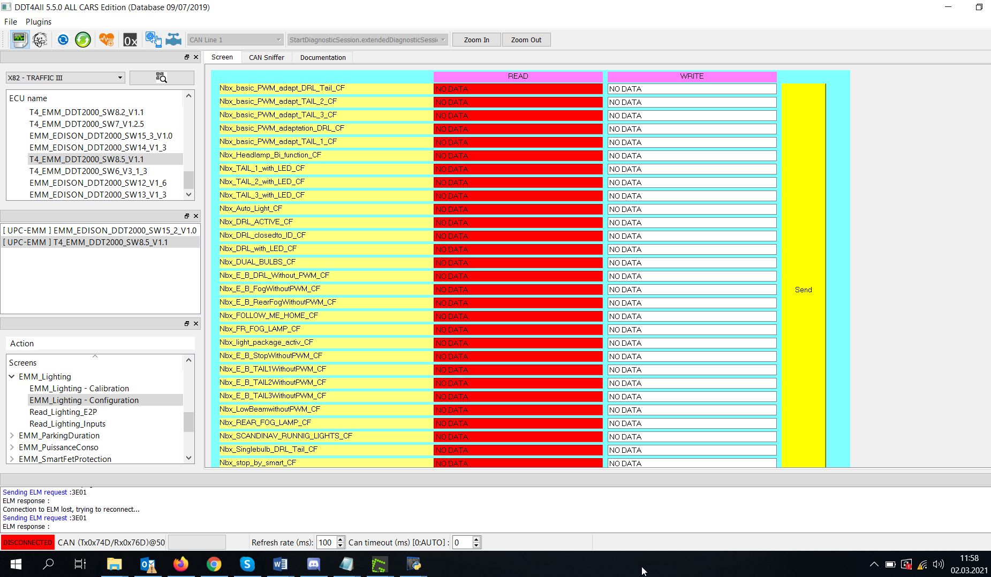Click the yellow Send button
This screenshot has width=991, height=577.
click(803, 290)
